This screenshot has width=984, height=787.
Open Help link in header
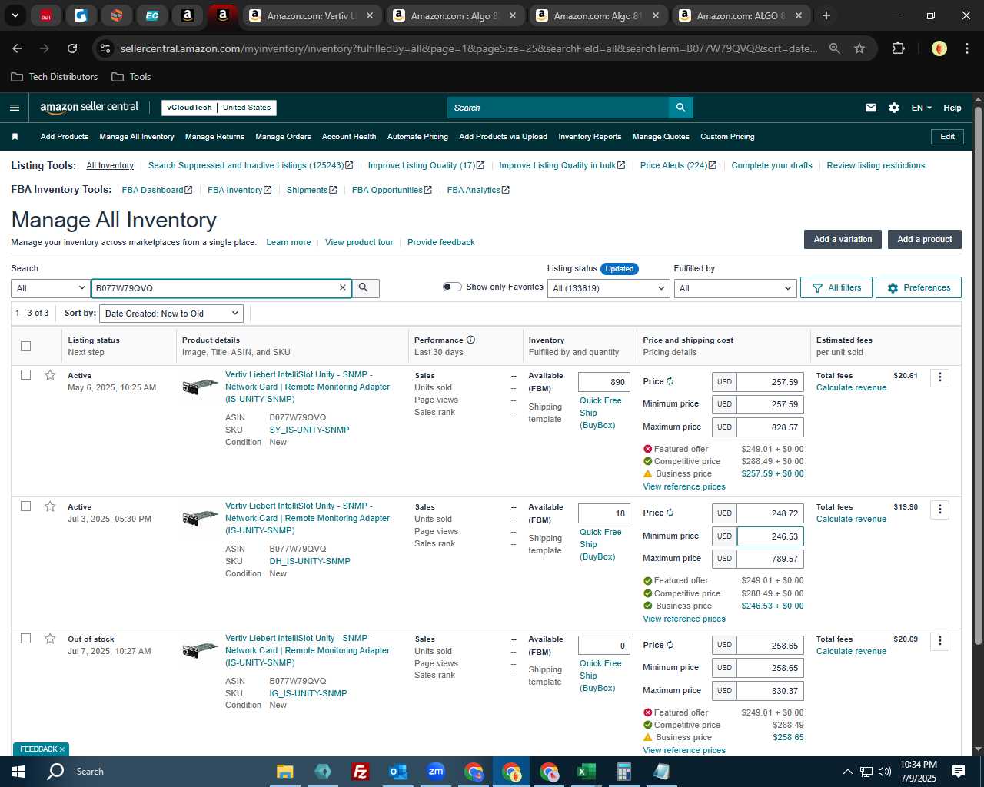[x=952, y=108]
